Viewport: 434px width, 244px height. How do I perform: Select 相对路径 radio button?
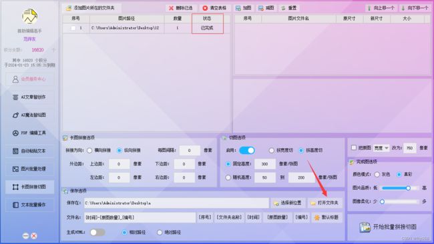[x=125, y=233]
